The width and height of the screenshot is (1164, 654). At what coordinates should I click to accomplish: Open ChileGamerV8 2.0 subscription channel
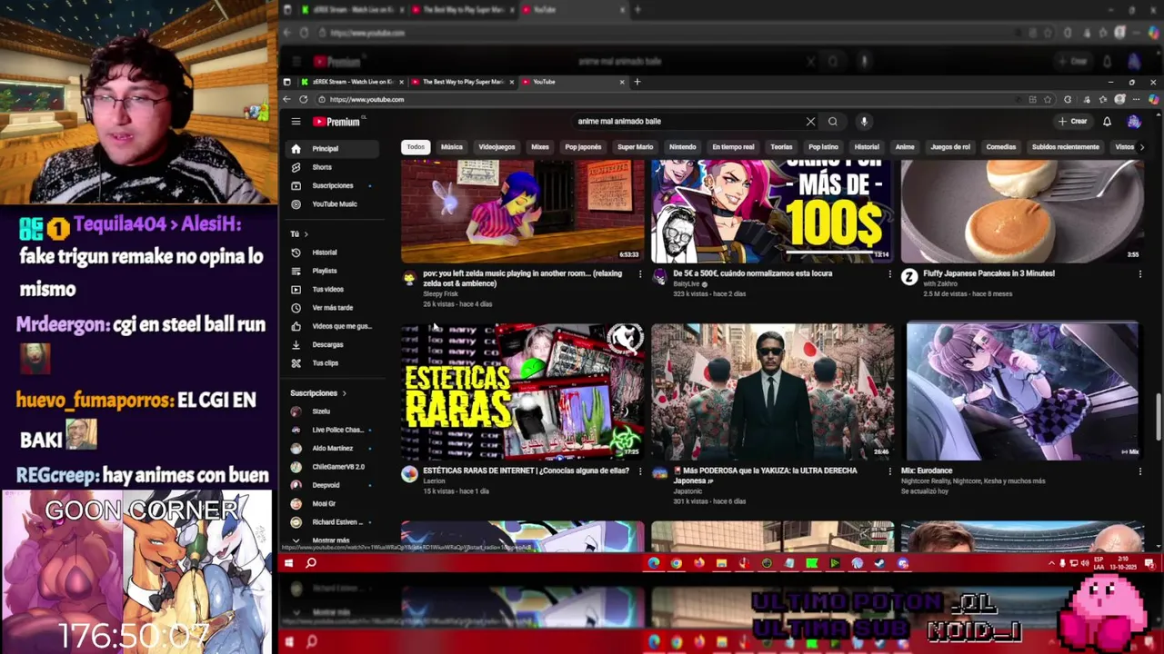(331, 467)
